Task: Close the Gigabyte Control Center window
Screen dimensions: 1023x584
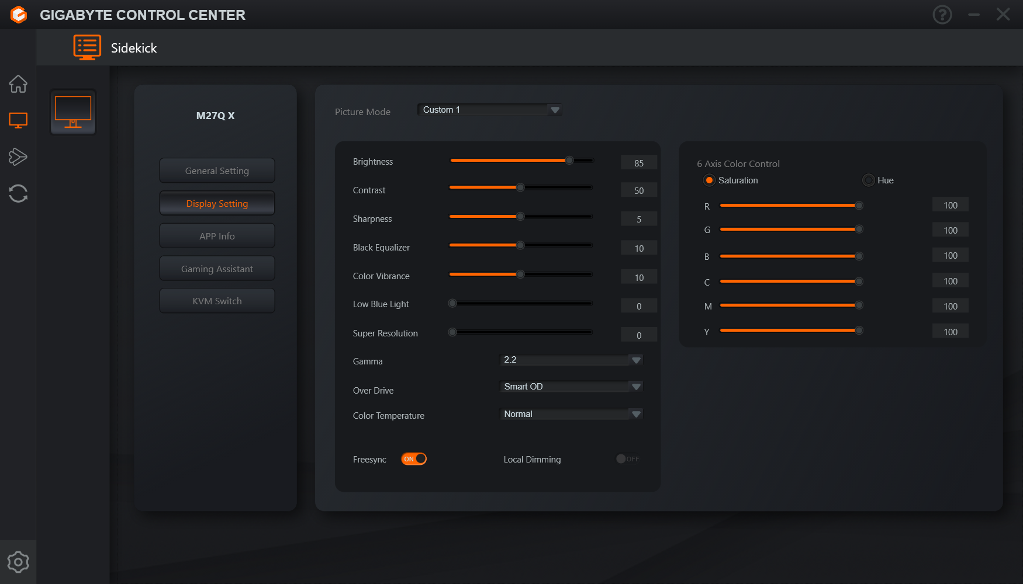Action: coord(1003,15)
